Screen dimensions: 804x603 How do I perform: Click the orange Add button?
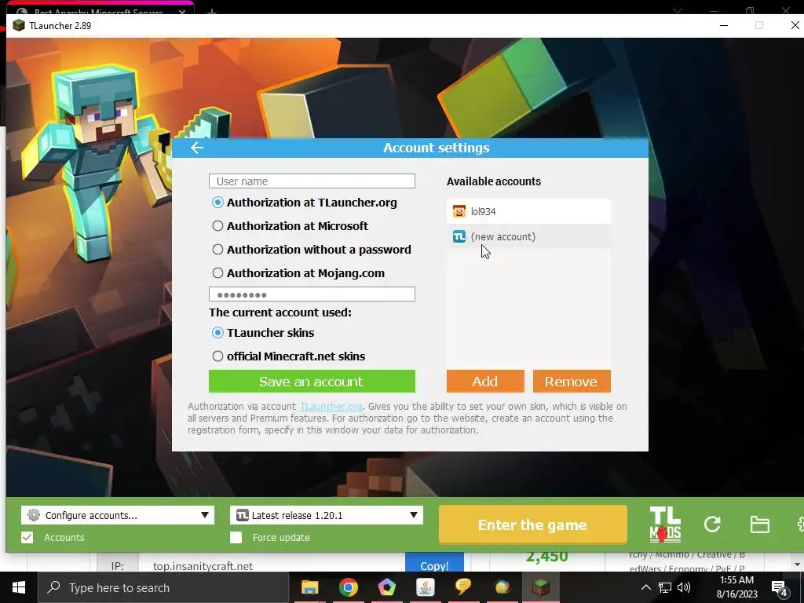pos(485,382)
